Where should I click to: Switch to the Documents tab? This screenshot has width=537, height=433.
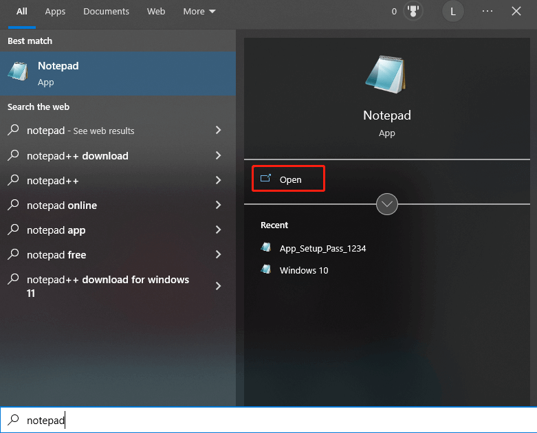tap(106, 12)
